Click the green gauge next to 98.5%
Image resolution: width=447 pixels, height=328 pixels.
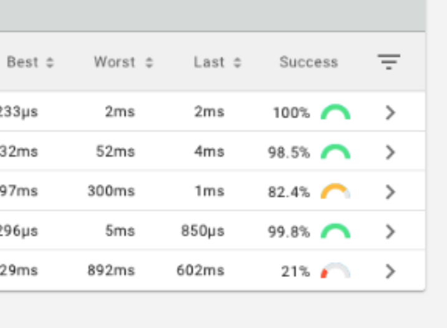335,152
